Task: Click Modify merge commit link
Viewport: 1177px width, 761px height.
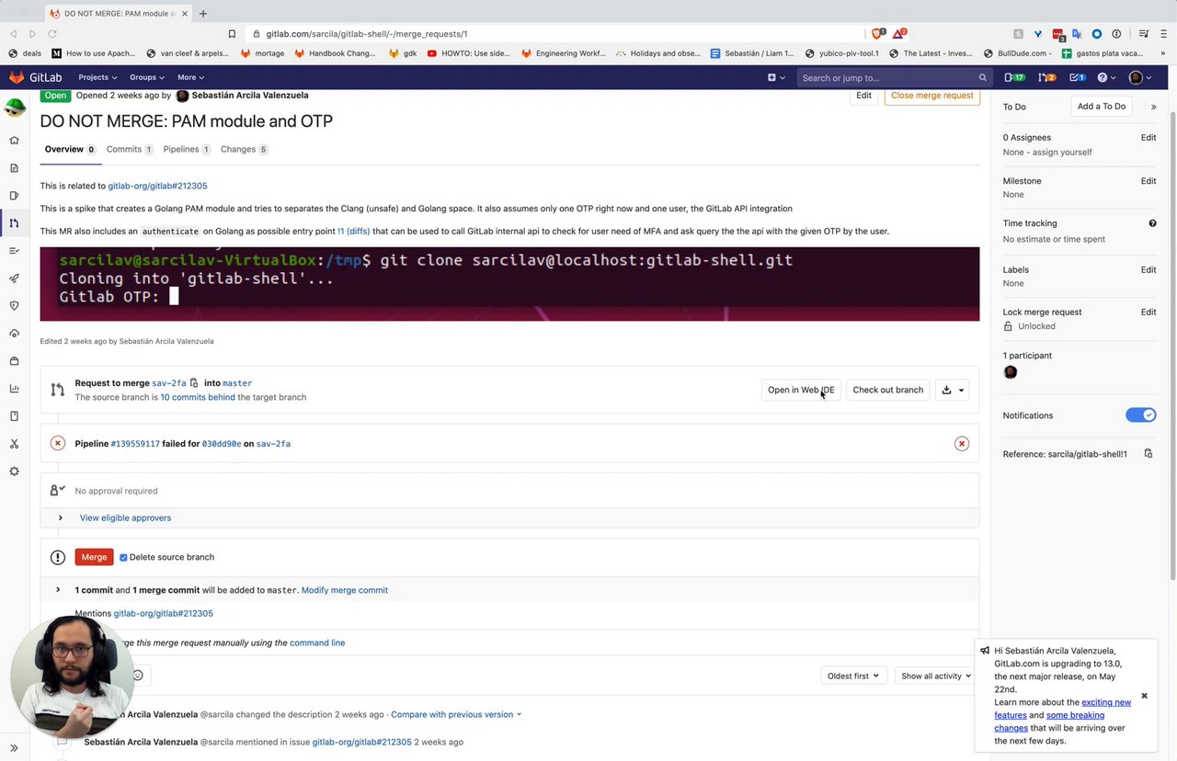Action: point(345,590)
